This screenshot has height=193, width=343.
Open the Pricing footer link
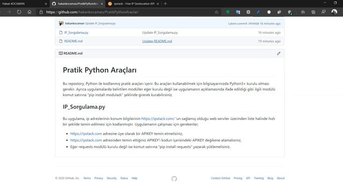coord(238,178)
